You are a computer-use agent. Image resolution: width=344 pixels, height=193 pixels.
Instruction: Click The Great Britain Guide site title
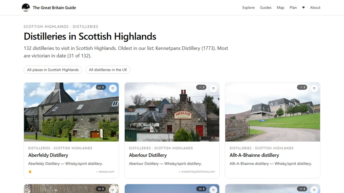coord(54,8)
